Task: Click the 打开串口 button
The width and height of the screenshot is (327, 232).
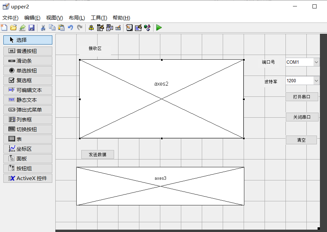Action: pos(302,96)
